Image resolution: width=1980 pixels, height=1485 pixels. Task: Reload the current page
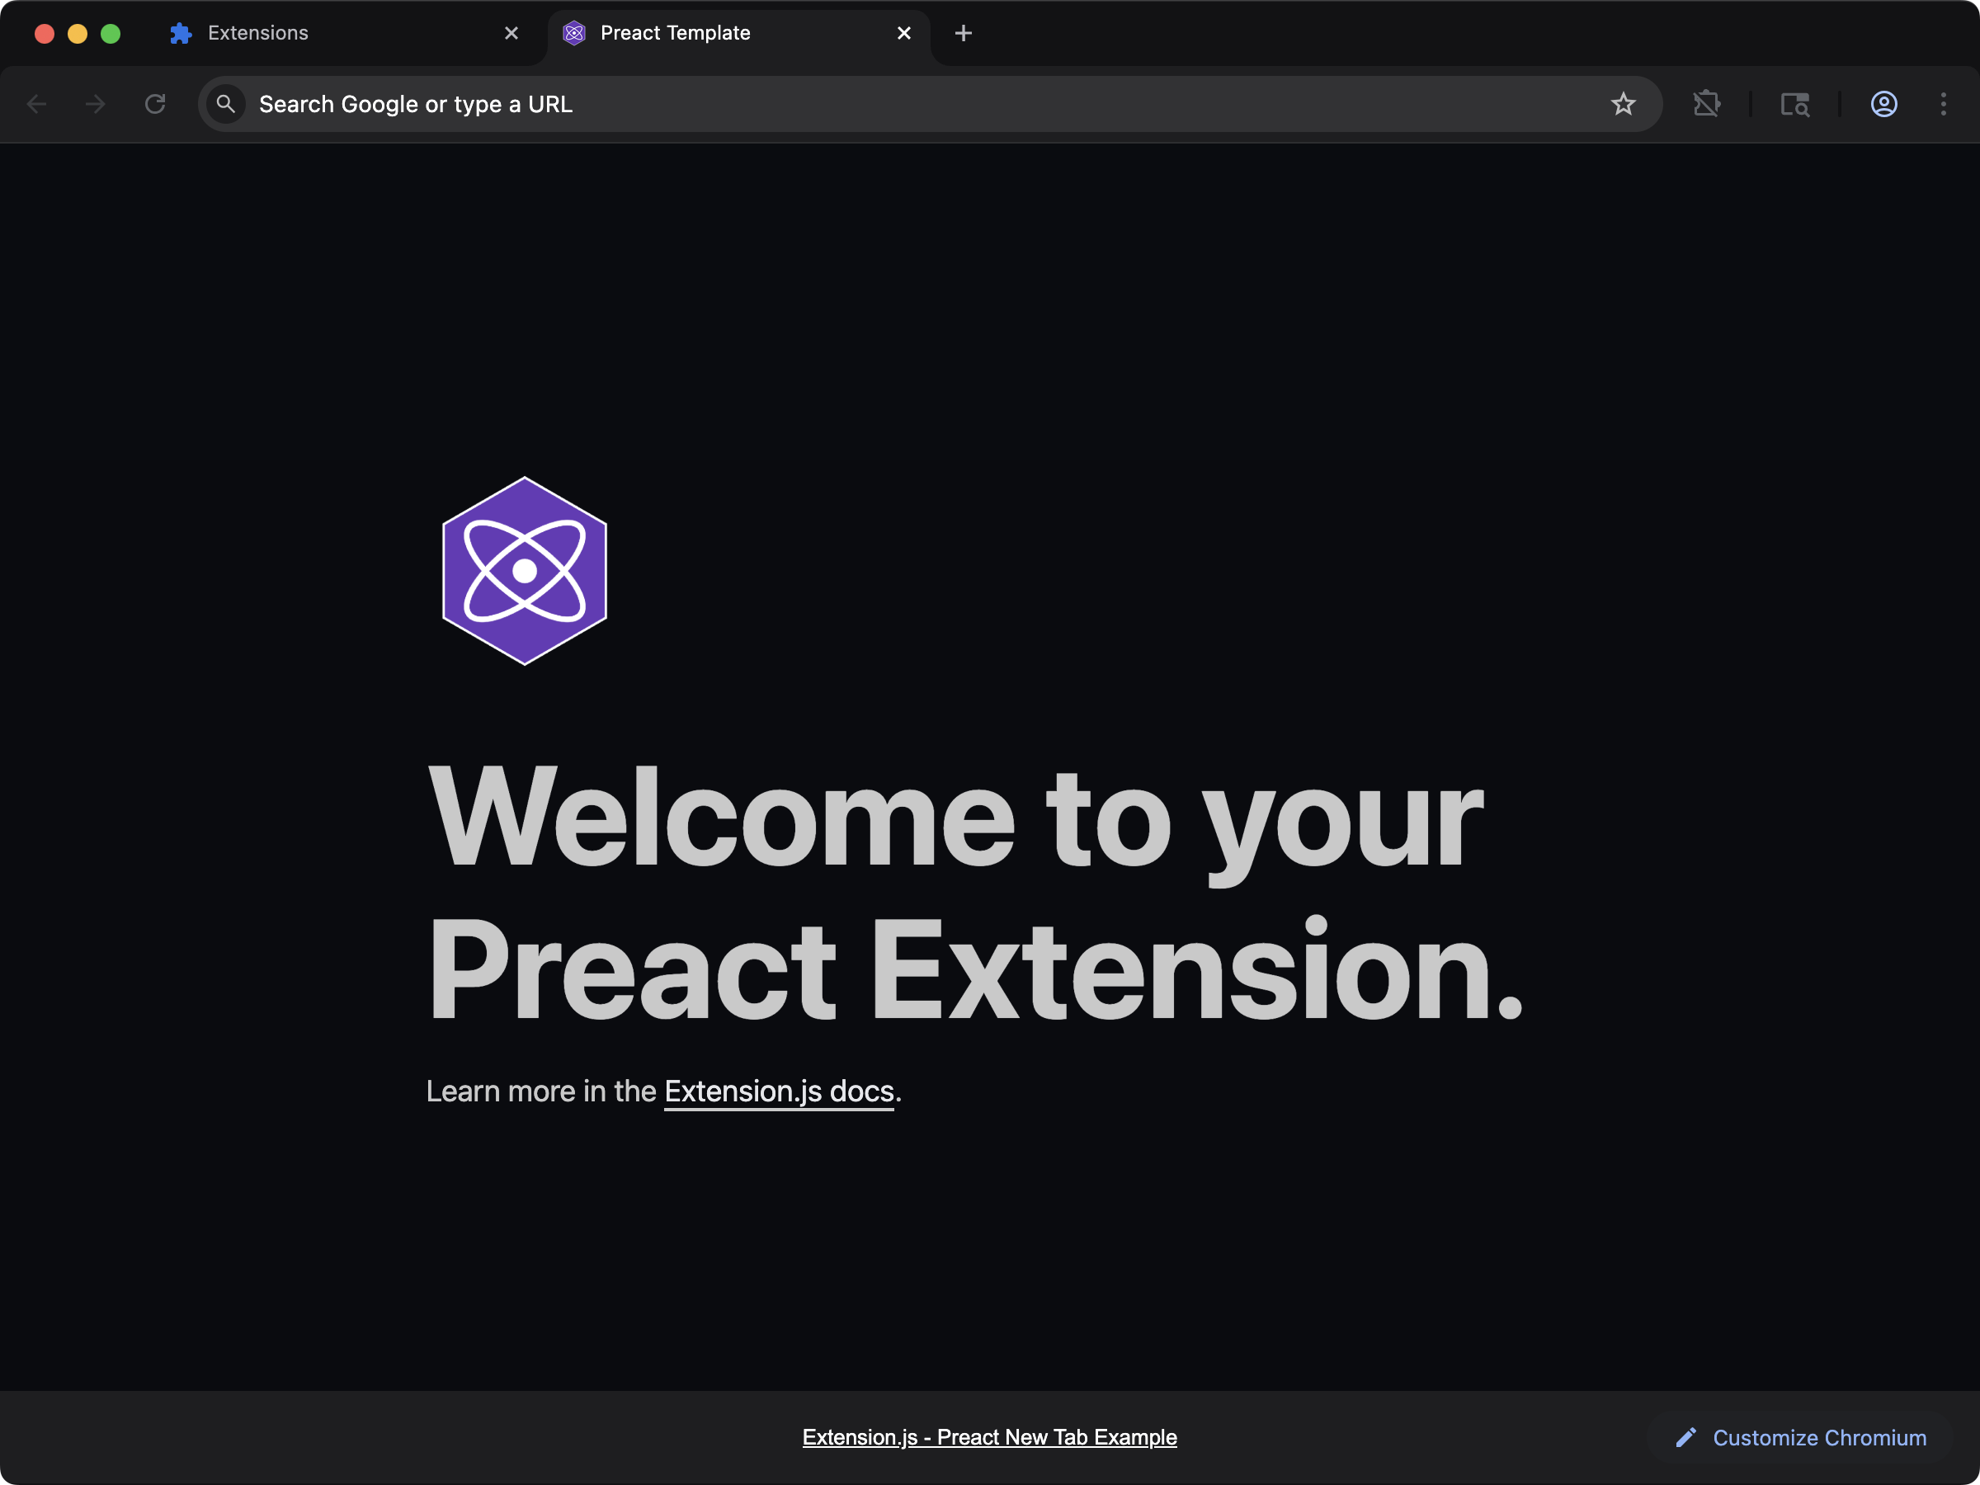154,104
